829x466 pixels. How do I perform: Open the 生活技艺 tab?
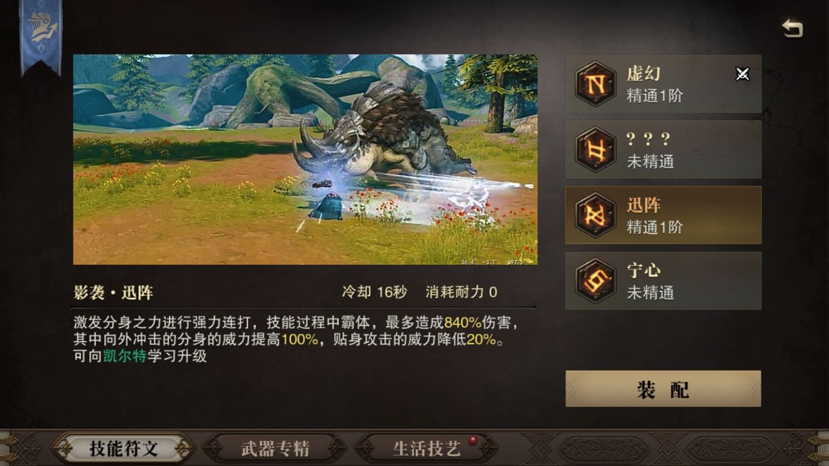(426, 448)
